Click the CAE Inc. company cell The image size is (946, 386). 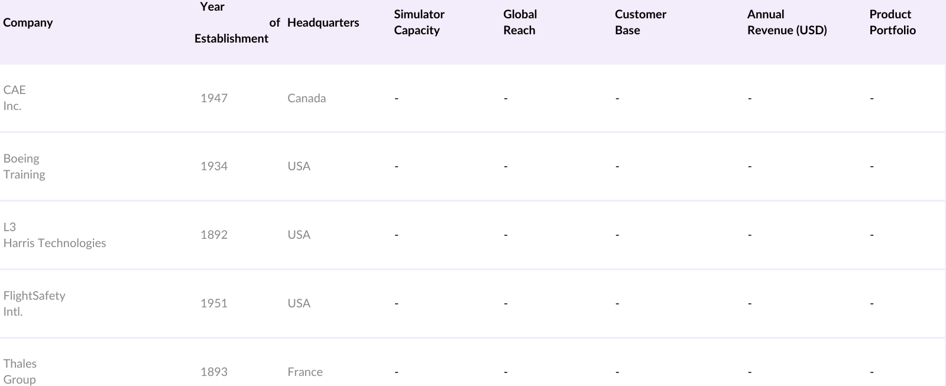tap(15, 98)
